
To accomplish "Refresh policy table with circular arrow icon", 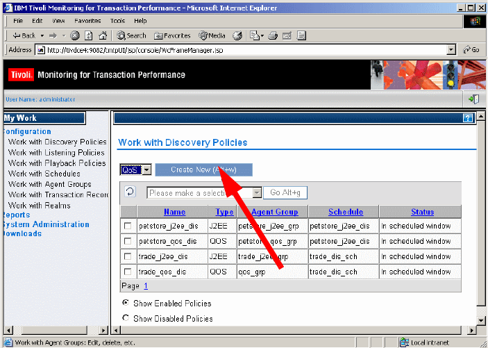I will click(130, 192).
